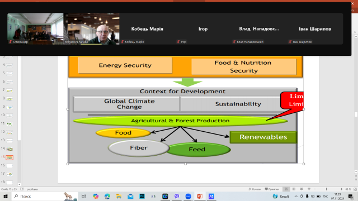Open the Comments pane from status bar

tap(272, 189)
